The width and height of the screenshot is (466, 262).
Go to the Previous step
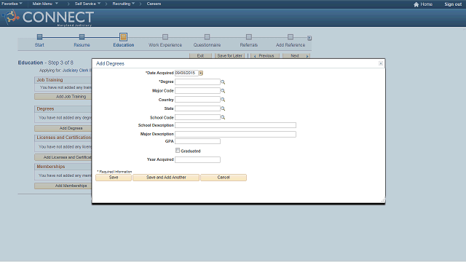coord(265,55)
